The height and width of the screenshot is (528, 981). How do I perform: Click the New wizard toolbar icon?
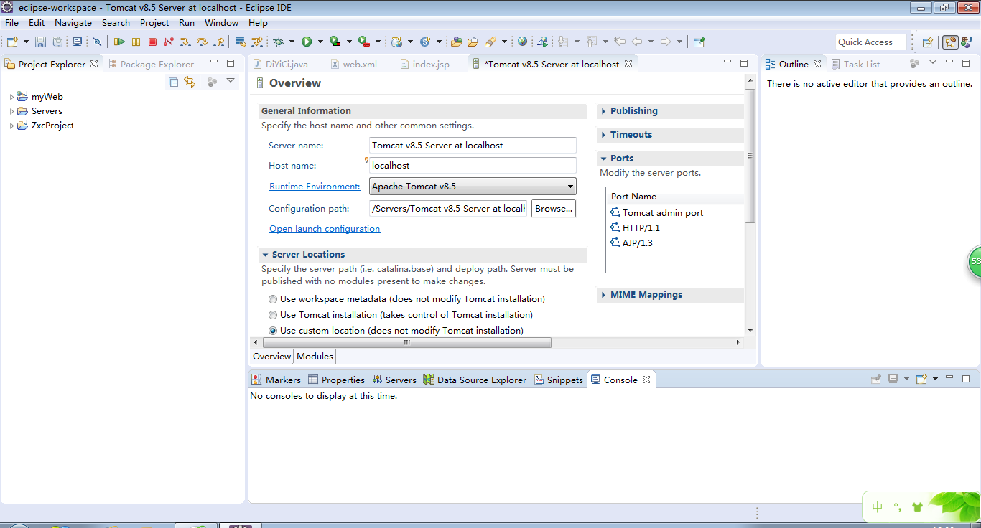coord(12,42)
